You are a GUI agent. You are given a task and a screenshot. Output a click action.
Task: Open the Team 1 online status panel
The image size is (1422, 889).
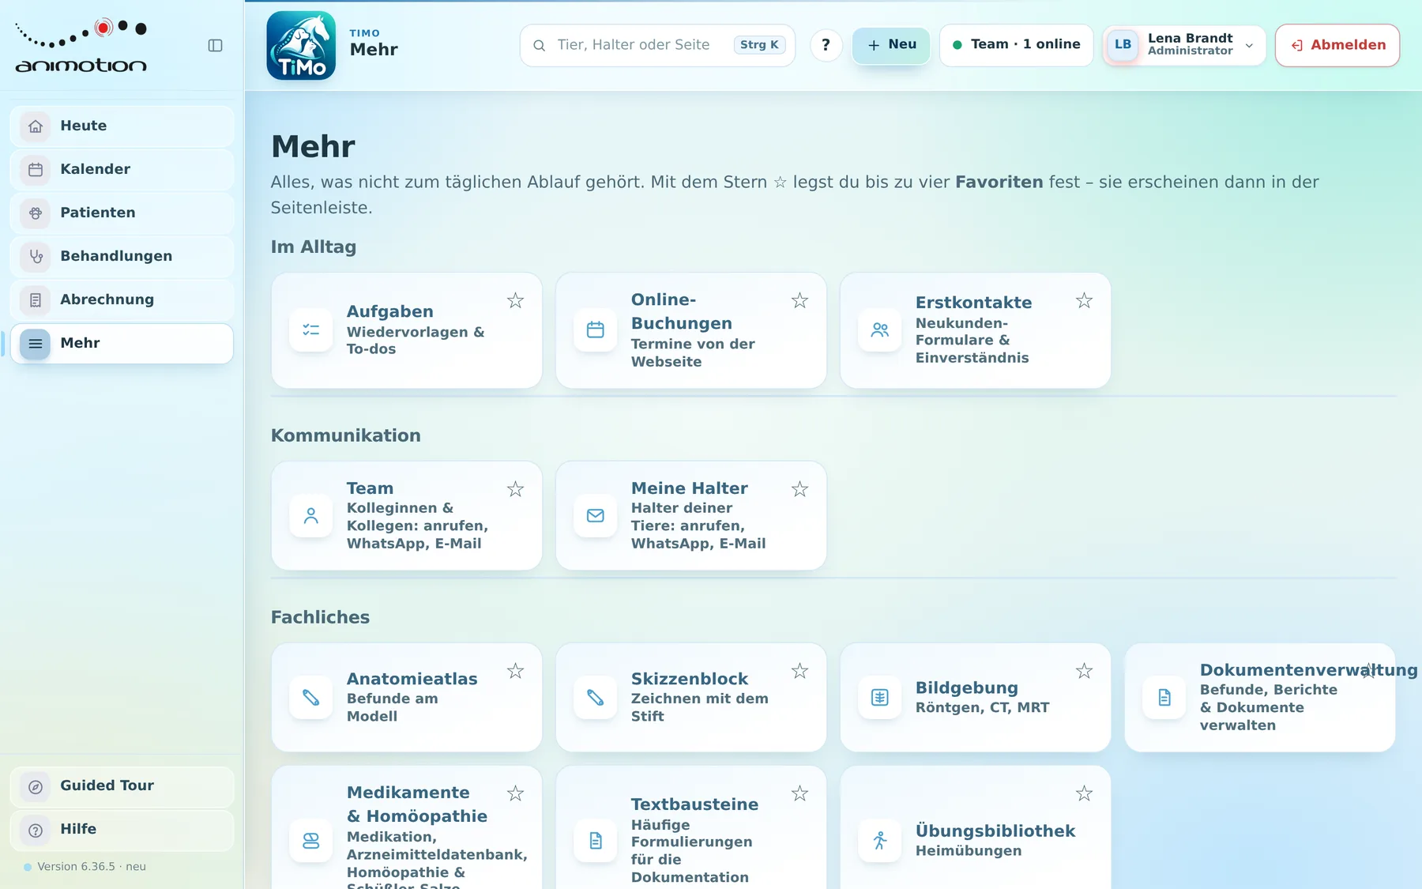pos(1016,45)
